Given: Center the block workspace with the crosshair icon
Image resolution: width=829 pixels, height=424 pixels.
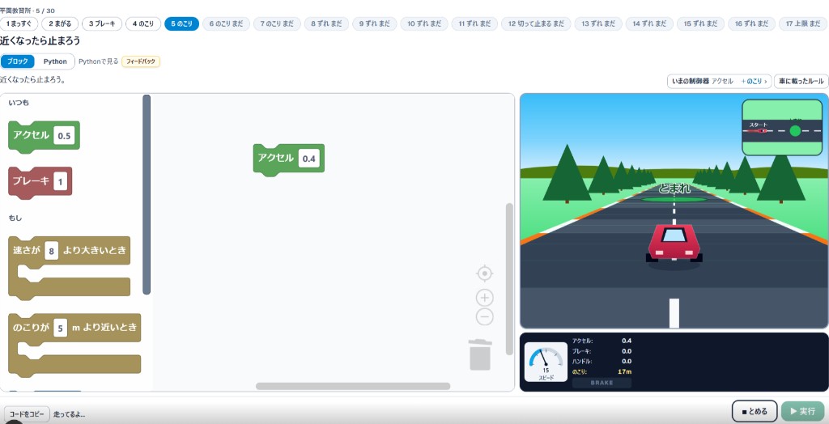Looking at the screenshot, I should (484, 273).
